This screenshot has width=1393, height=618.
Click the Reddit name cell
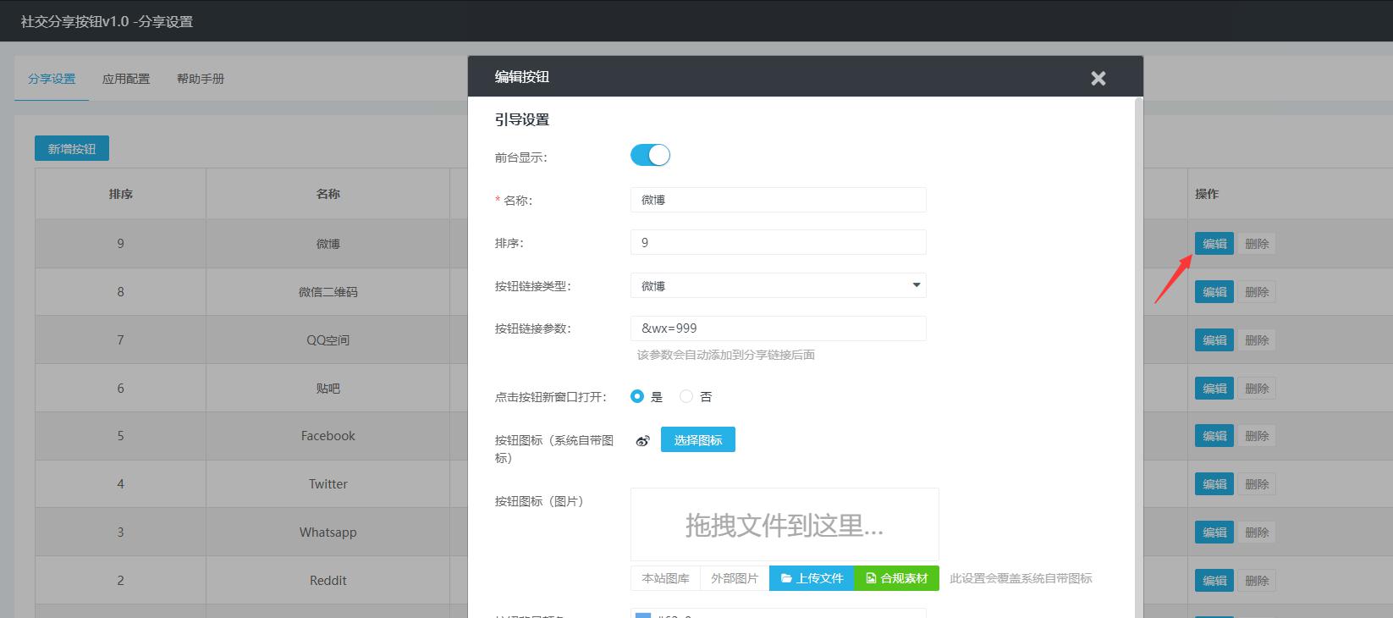(328, 581)
